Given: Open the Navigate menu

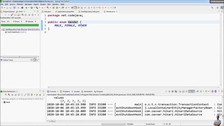Looking at the screenshot, I should pyautogui.click(x=28, y=4).
